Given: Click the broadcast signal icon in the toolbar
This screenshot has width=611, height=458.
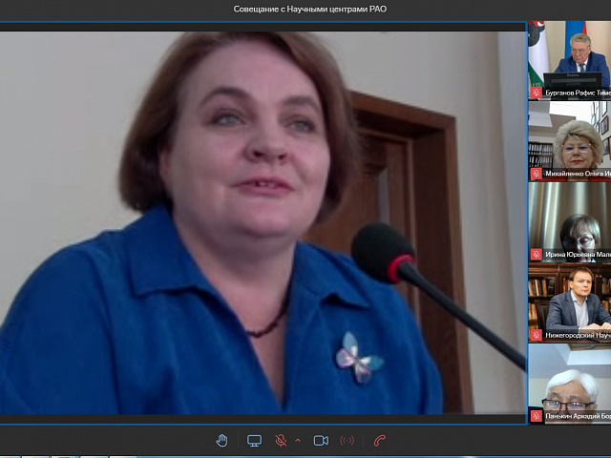Looking at the screenshot, I should point(347,440).
